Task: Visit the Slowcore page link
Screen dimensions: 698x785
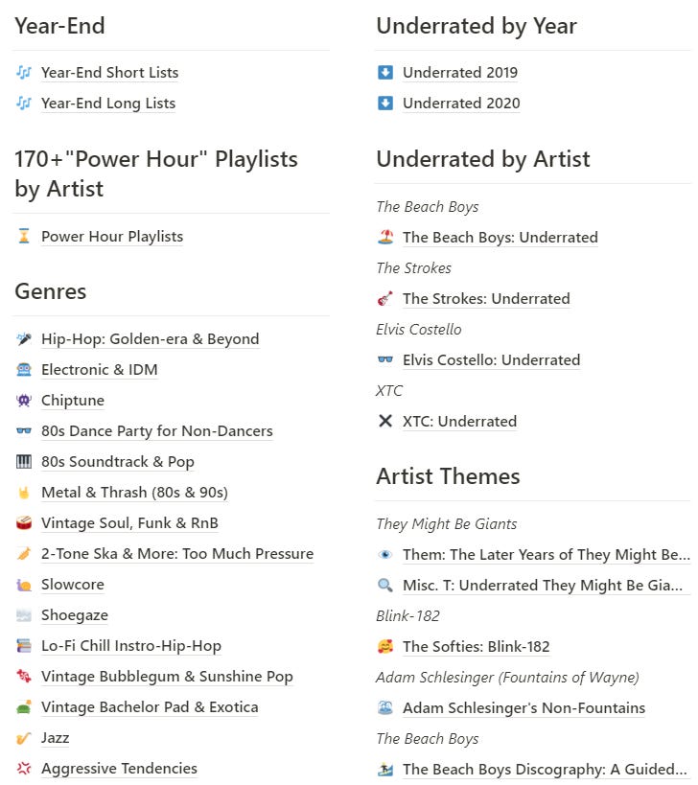Action: [73, 585]
